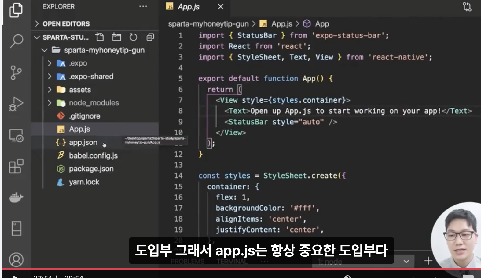Open the Explorer view in activity bar

click(x=16, y=10)
